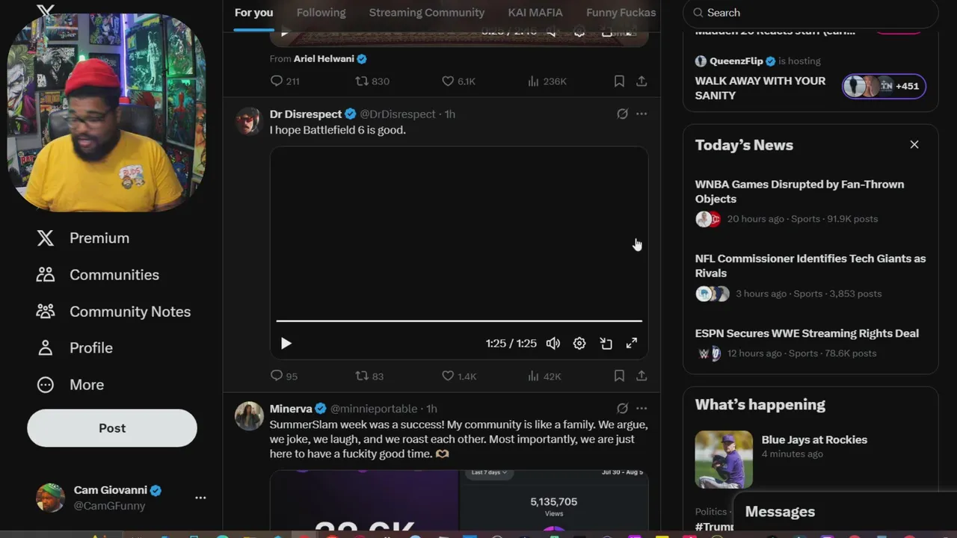This screenshot has width=957, height=538.
Task: Enter fullscreen on the Battlefield 6 video
Action: pos(632,343)
